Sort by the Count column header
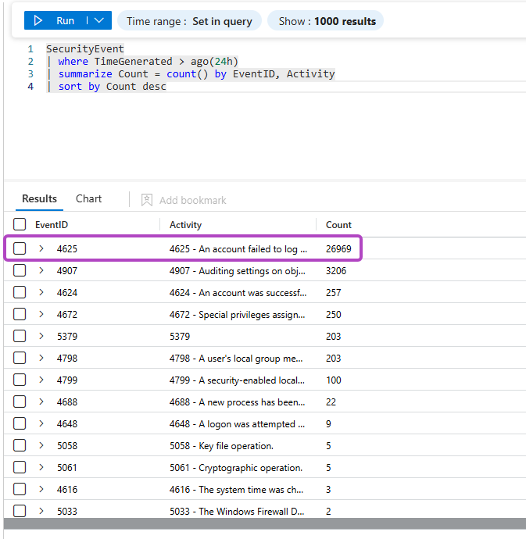 (338, 225)
